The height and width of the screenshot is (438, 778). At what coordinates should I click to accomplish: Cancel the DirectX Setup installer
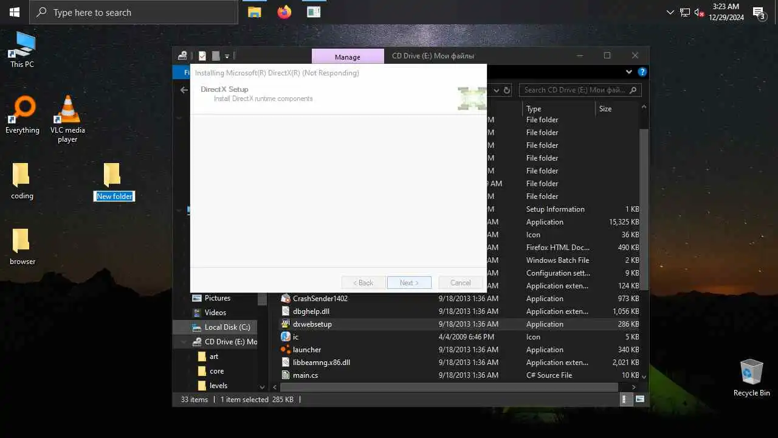460,283
